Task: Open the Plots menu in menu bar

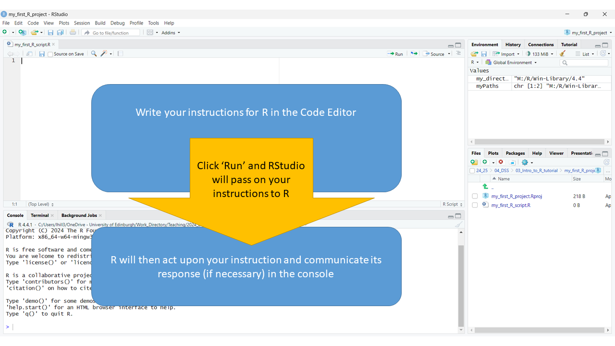Action: (x=64, y=23)
